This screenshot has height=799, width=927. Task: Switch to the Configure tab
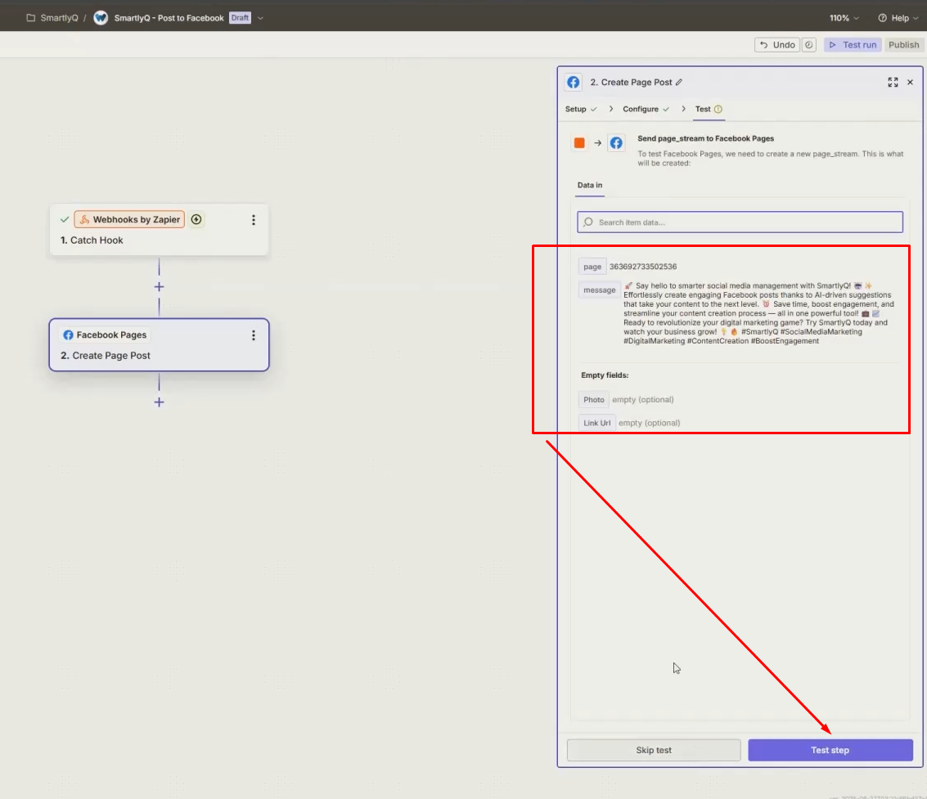tap(646, 109)
